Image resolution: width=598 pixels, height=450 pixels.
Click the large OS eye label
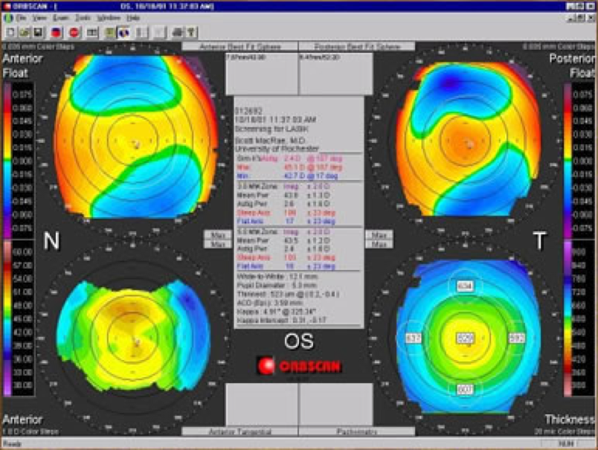pos(299,341)
